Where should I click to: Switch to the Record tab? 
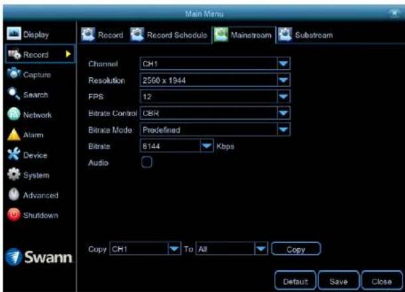pyautogui.click(x=102, y=35)
